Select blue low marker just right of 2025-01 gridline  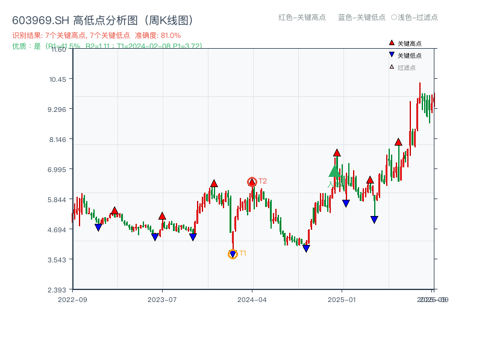click(346, 203)
